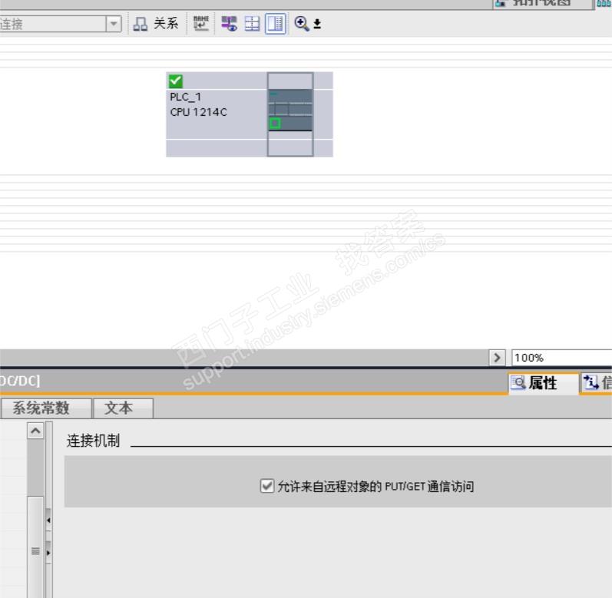Click the 100% zoom level field

(x=561, y=357)
